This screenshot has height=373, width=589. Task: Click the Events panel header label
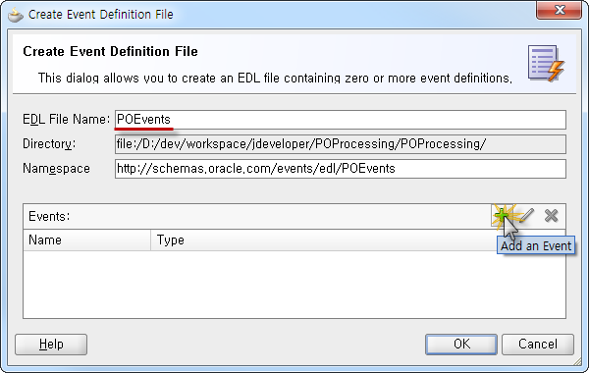point(49,216)
